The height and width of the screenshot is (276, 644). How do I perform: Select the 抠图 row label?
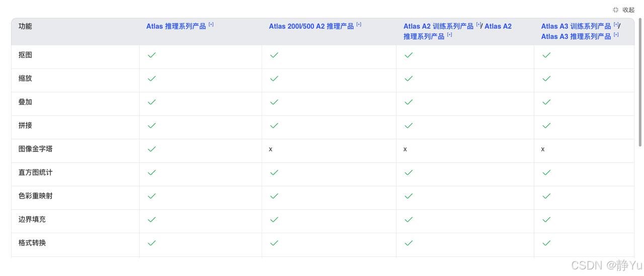coord(25,55)
